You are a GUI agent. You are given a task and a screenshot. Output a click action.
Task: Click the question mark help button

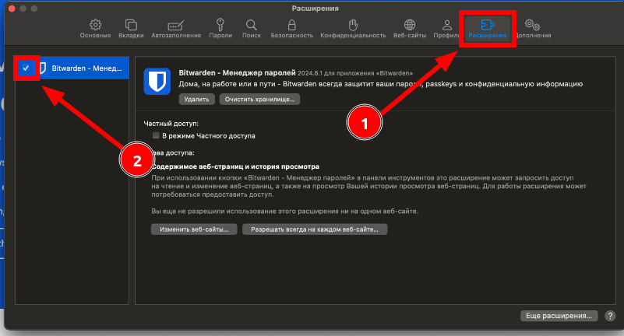[x=610, y=316]
